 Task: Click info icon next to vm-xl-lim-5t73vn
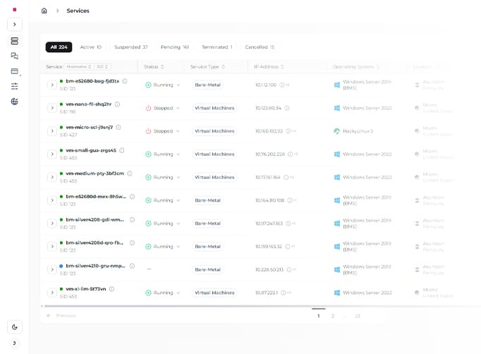point(111,289)
